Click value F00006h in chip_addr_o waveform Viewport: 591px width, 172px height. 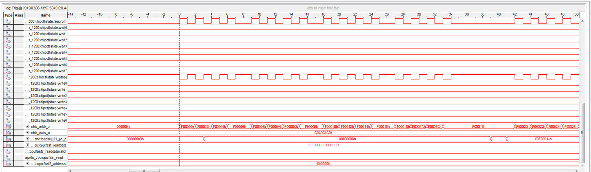(x=240, y=126)
